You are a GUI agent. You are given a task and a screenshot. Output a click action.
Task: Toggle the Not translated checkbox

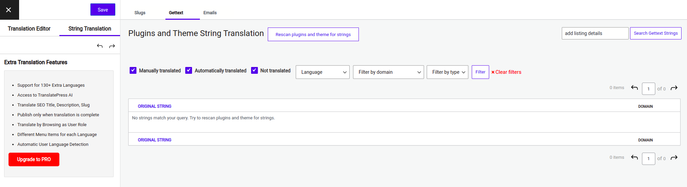(x=254, y=70)
